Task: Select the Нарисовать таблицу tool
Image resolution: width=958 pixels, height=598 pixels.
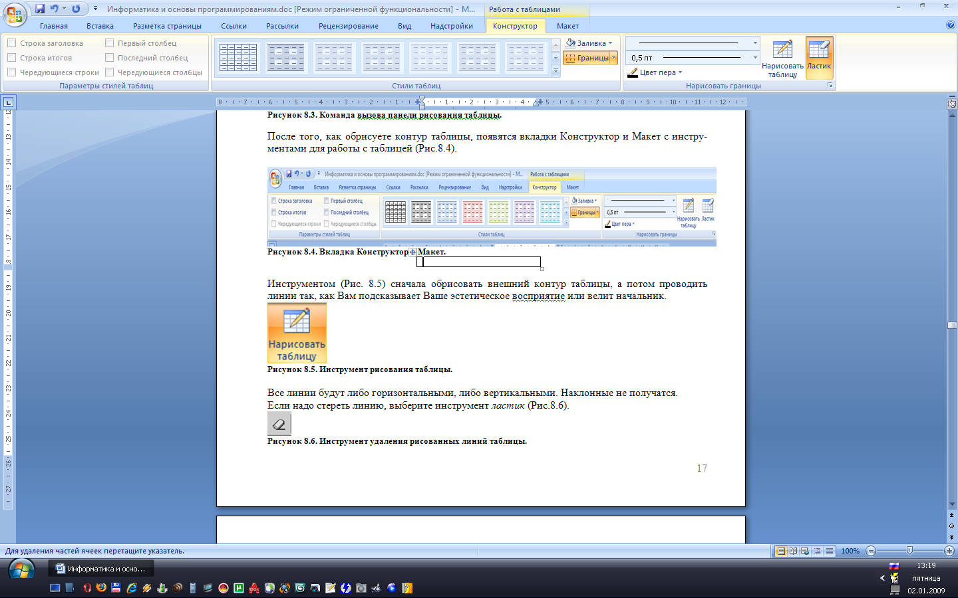Action: pyautogui.click(x=782, y=58)
